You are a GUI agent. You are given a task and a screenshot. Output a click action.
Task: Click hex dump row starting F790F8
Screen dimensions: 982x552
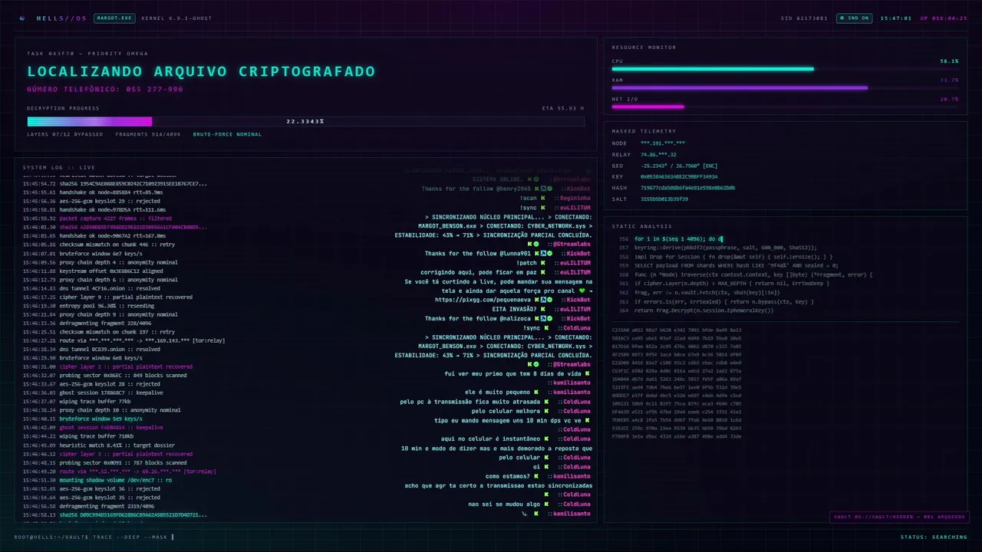click(677, 436)
